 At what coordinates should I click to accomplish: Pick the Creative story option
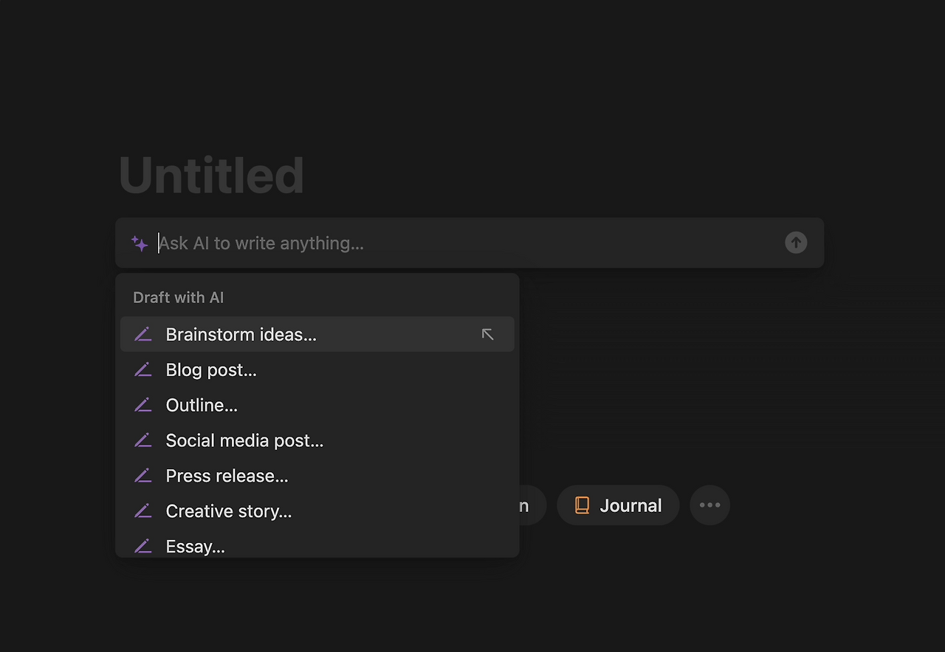[229, 511]
